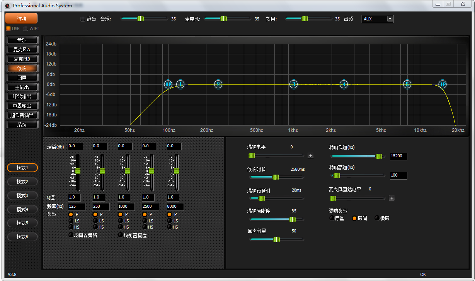Screen dimensions: 475x281
Task: Select EQ band node 4 on the graph
Action: 344,84
